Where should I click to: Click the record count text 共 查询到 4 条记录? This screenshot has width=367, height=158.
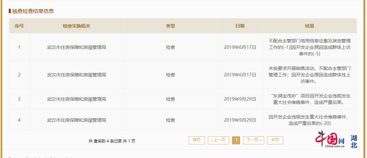pyautogui.click(x=105, y=141)
